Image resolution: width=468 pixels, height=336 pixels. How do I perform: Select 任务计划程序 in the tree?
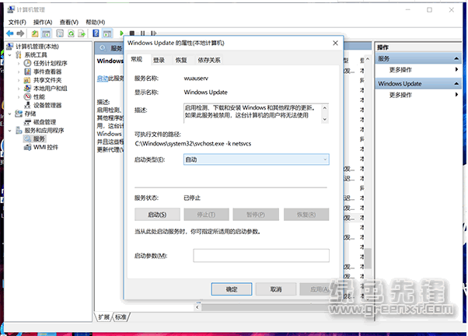pyautogui.click(x=50, y=63)
